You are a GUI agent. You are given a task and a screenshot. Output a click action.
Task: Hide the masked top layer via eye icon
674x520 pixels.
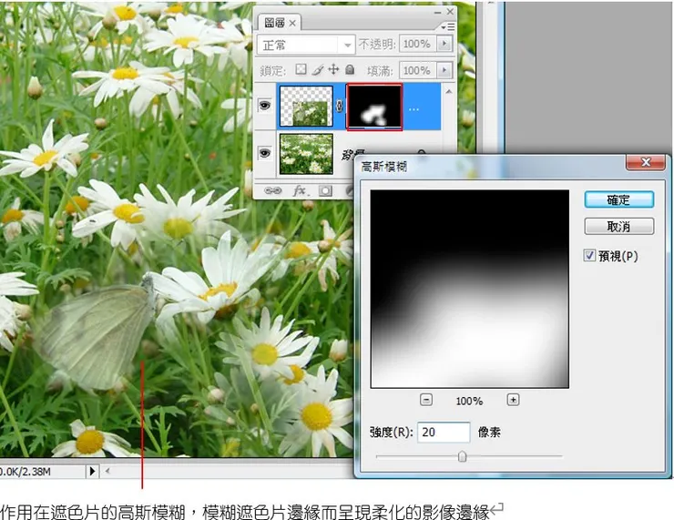click(x=265, y=105)
